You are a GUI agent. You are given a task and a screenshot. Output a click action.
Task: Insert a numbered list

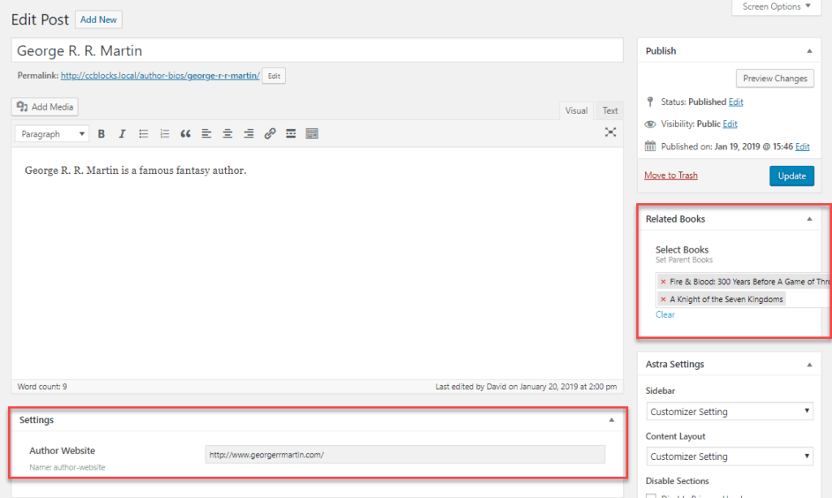(x=164, y=133)
